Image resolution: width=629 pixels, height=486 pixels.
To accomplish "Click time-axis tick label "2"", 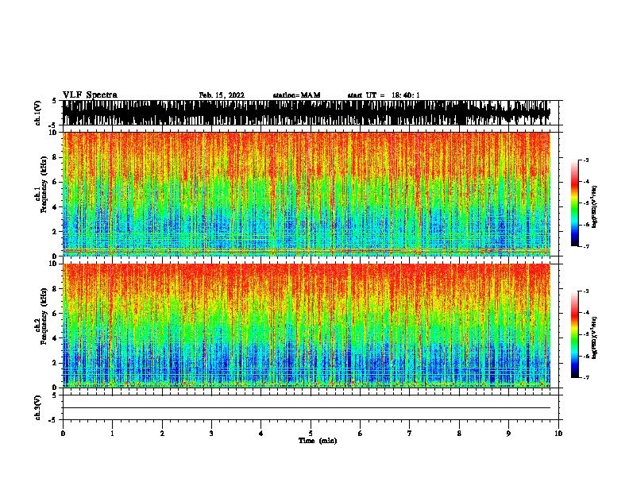I will [162, 434].
